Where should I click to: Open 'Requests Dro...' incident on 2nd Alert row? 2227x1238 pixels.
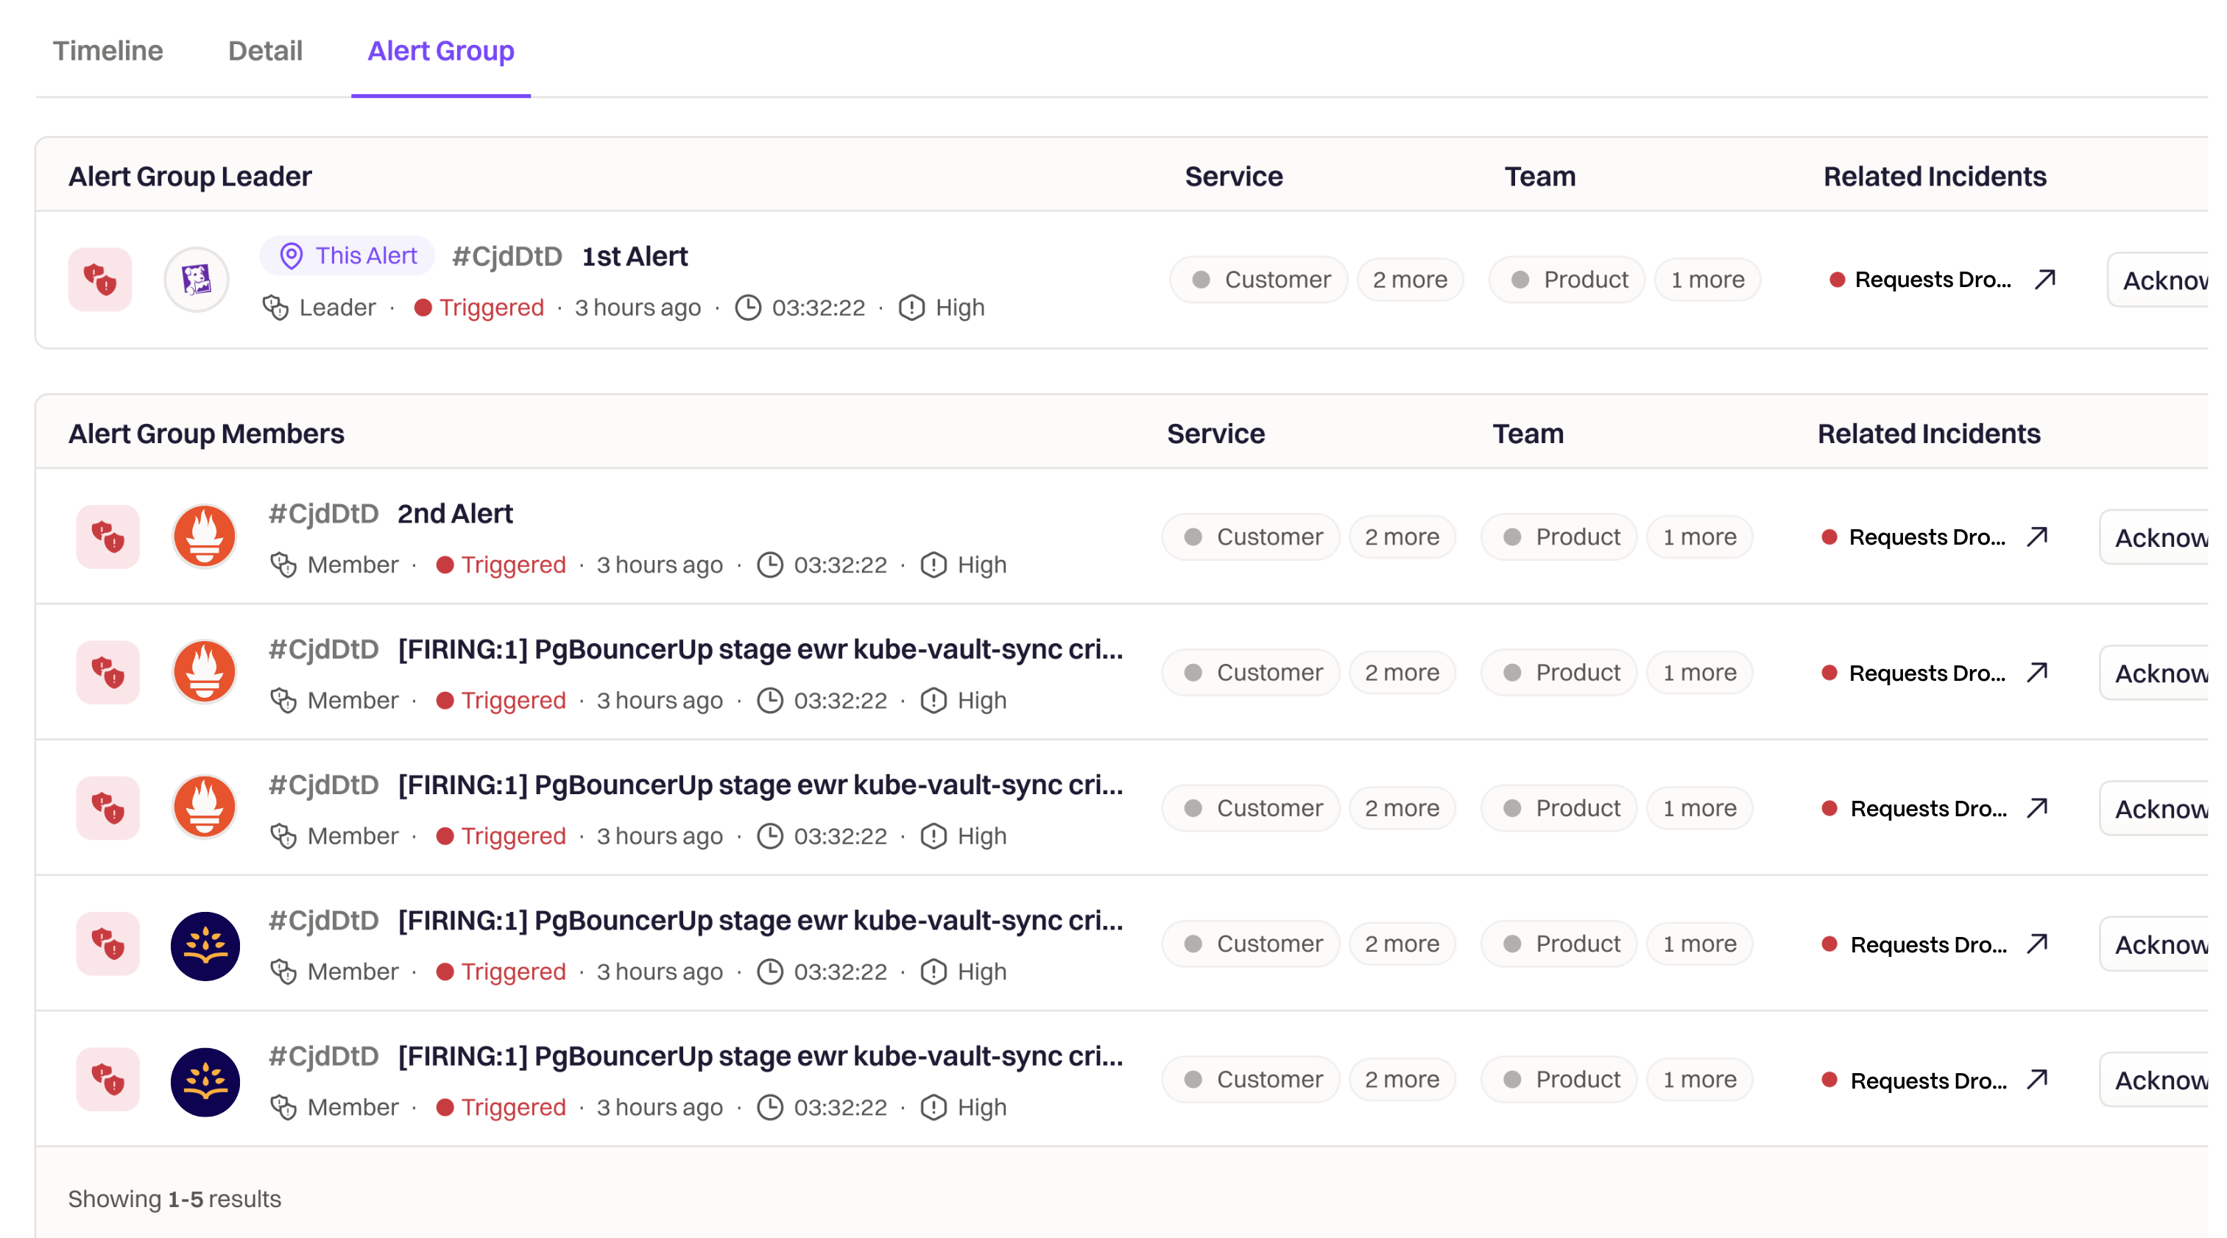(x=1926, y=536)
